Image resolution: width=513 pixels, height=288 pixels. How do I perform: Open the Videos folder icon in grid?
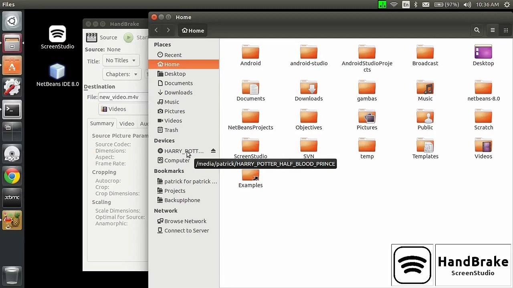483,148
